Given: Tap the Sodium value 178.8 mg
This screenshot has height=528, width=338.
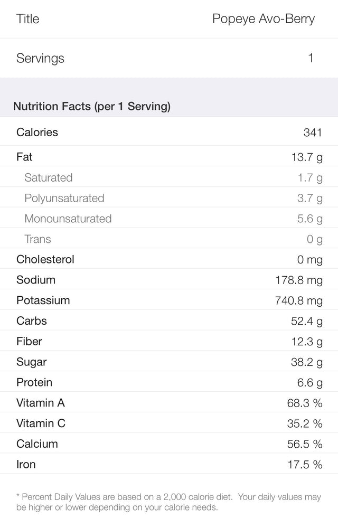Looking at the screenshot, I should click(298, 280).
